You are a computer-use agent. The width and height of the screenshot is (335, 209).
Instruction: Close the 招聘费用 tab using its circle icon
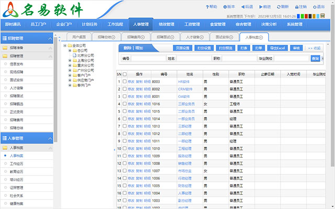click(143, 37)
